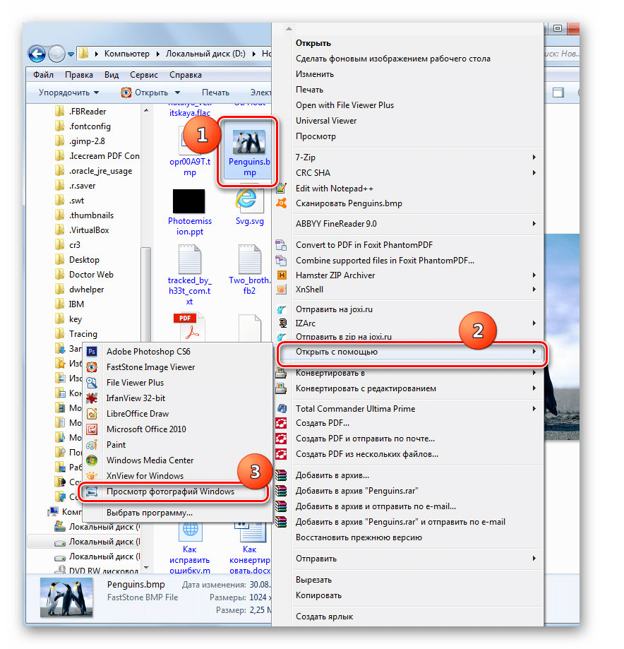Choose Universal Viewer in context menu

pyautogui.click(x=326, y=121)
